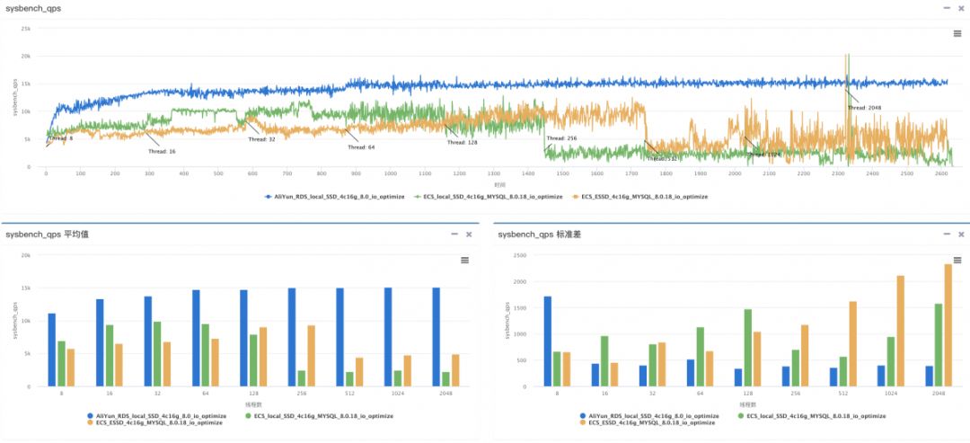The height and width of the screenshot is (443, 970).
Task: Open hamburger menu of 平均值 chart
Action: click(x=464, y=260)
